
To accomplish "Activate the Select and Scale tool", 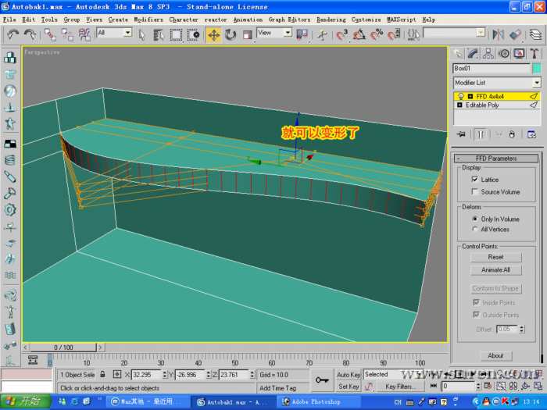I will point(248,34).
